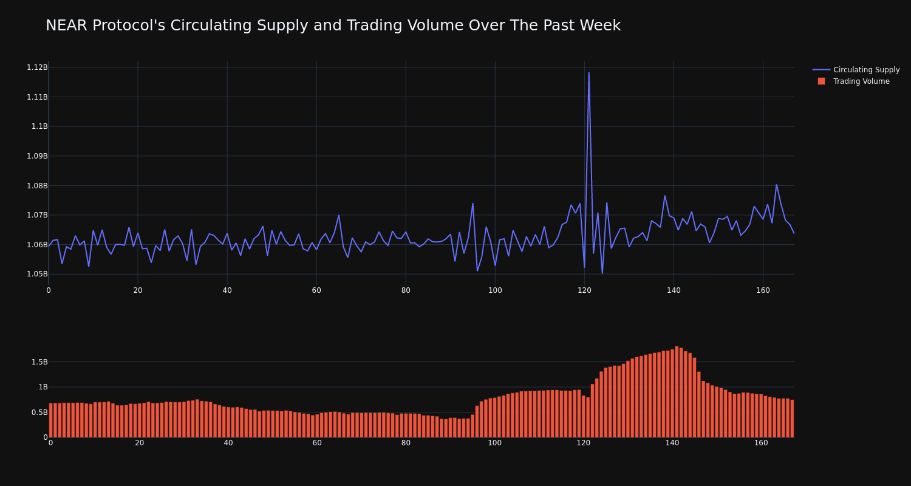Click the supply peak near 1.08B after 160
Image resolution: width=911 pixels, height=486 pixels.
pyautogui.click(x=776, y=185)
